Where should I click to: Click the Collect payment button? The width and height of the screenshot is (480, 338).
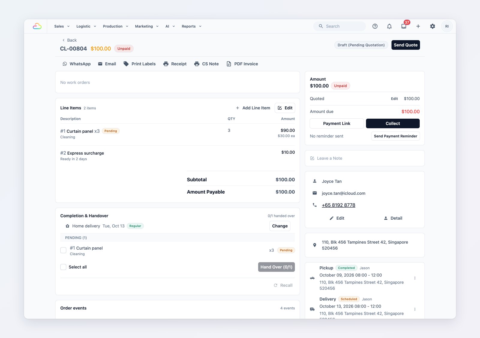(x=393, y=123)
